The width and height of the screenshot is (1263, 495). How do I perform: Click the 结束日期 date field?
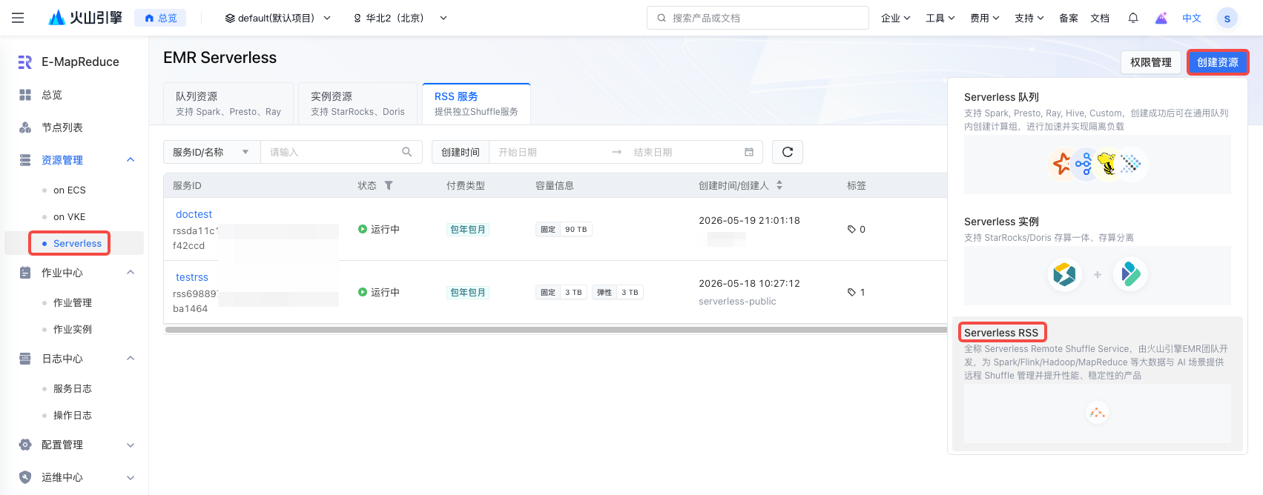tap(682, 152)
